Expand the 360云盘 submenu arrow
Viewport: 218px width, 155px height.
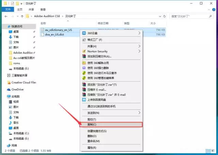click(139, 33)
